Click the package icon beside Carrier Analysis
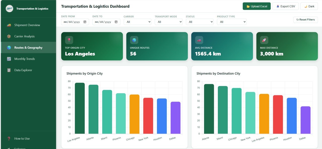Image resolution: width=322 pixels, height=149 pixels. 9,36
